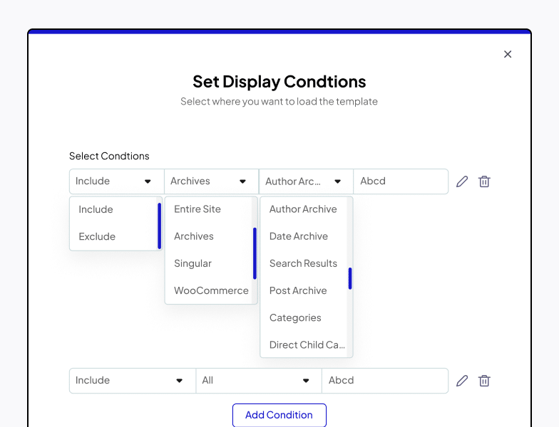The image size is (559, 427).
Task: Choose Entire Site option
Action: (198, 209)
